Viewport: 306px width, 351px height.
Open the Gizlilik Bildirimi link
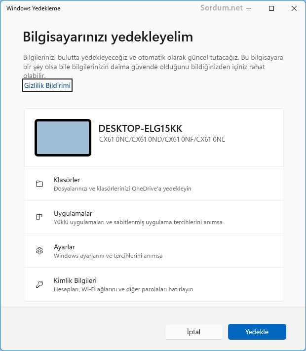pos(47,85)
